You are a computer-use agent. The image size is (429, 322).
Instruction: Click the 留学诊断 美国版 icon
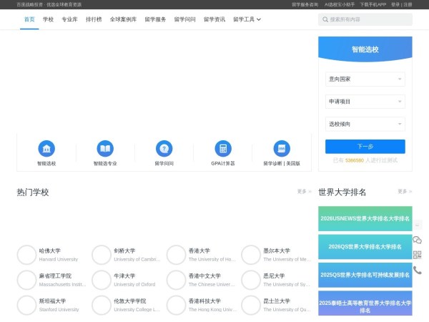click(x=282, y=149)
